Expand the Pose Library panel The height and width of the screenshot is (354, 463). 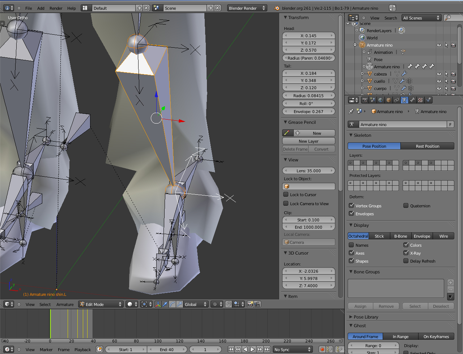click(366, 317)
